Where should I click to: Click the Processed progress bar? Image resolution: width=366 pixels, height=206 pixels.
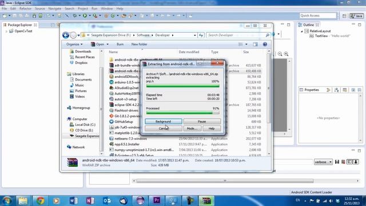(183, 113)
